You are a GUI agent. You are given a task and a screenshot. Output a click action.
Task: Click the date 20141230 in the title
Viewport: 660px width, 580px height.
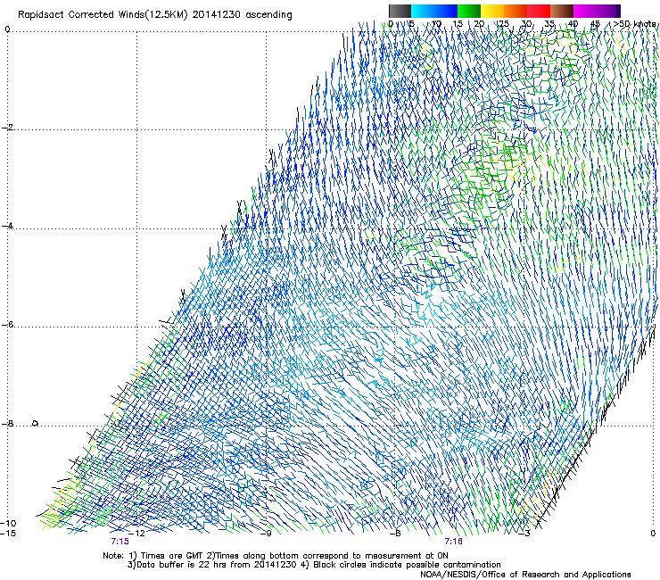pos(216,15)
